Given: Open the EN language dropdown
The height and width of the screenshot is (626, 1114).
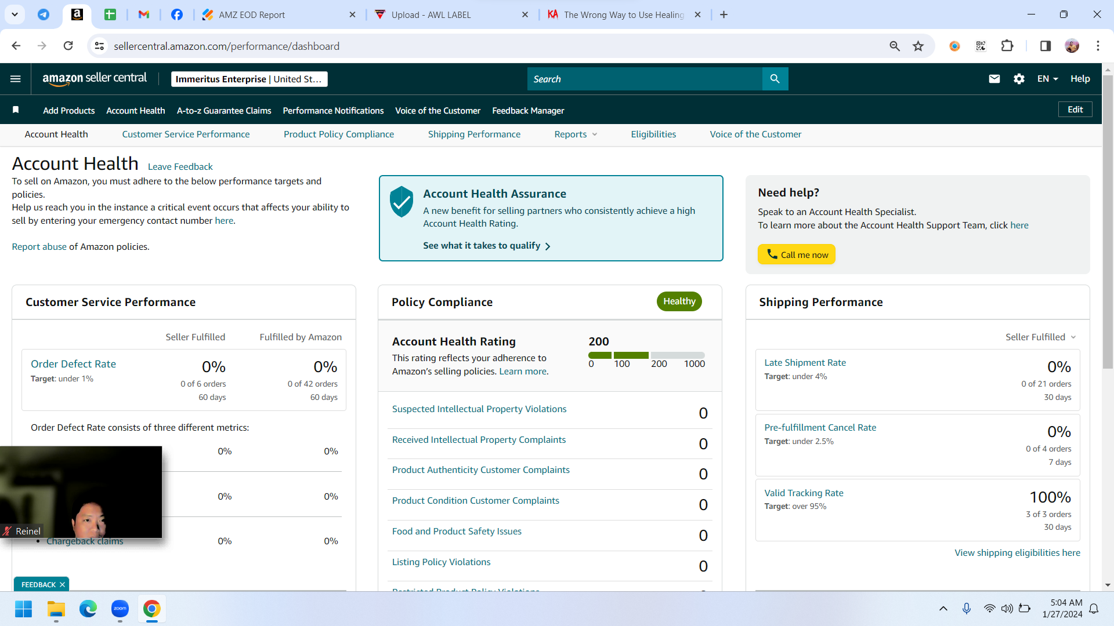Looking at the screenshot, I should tap(1047, 79).
